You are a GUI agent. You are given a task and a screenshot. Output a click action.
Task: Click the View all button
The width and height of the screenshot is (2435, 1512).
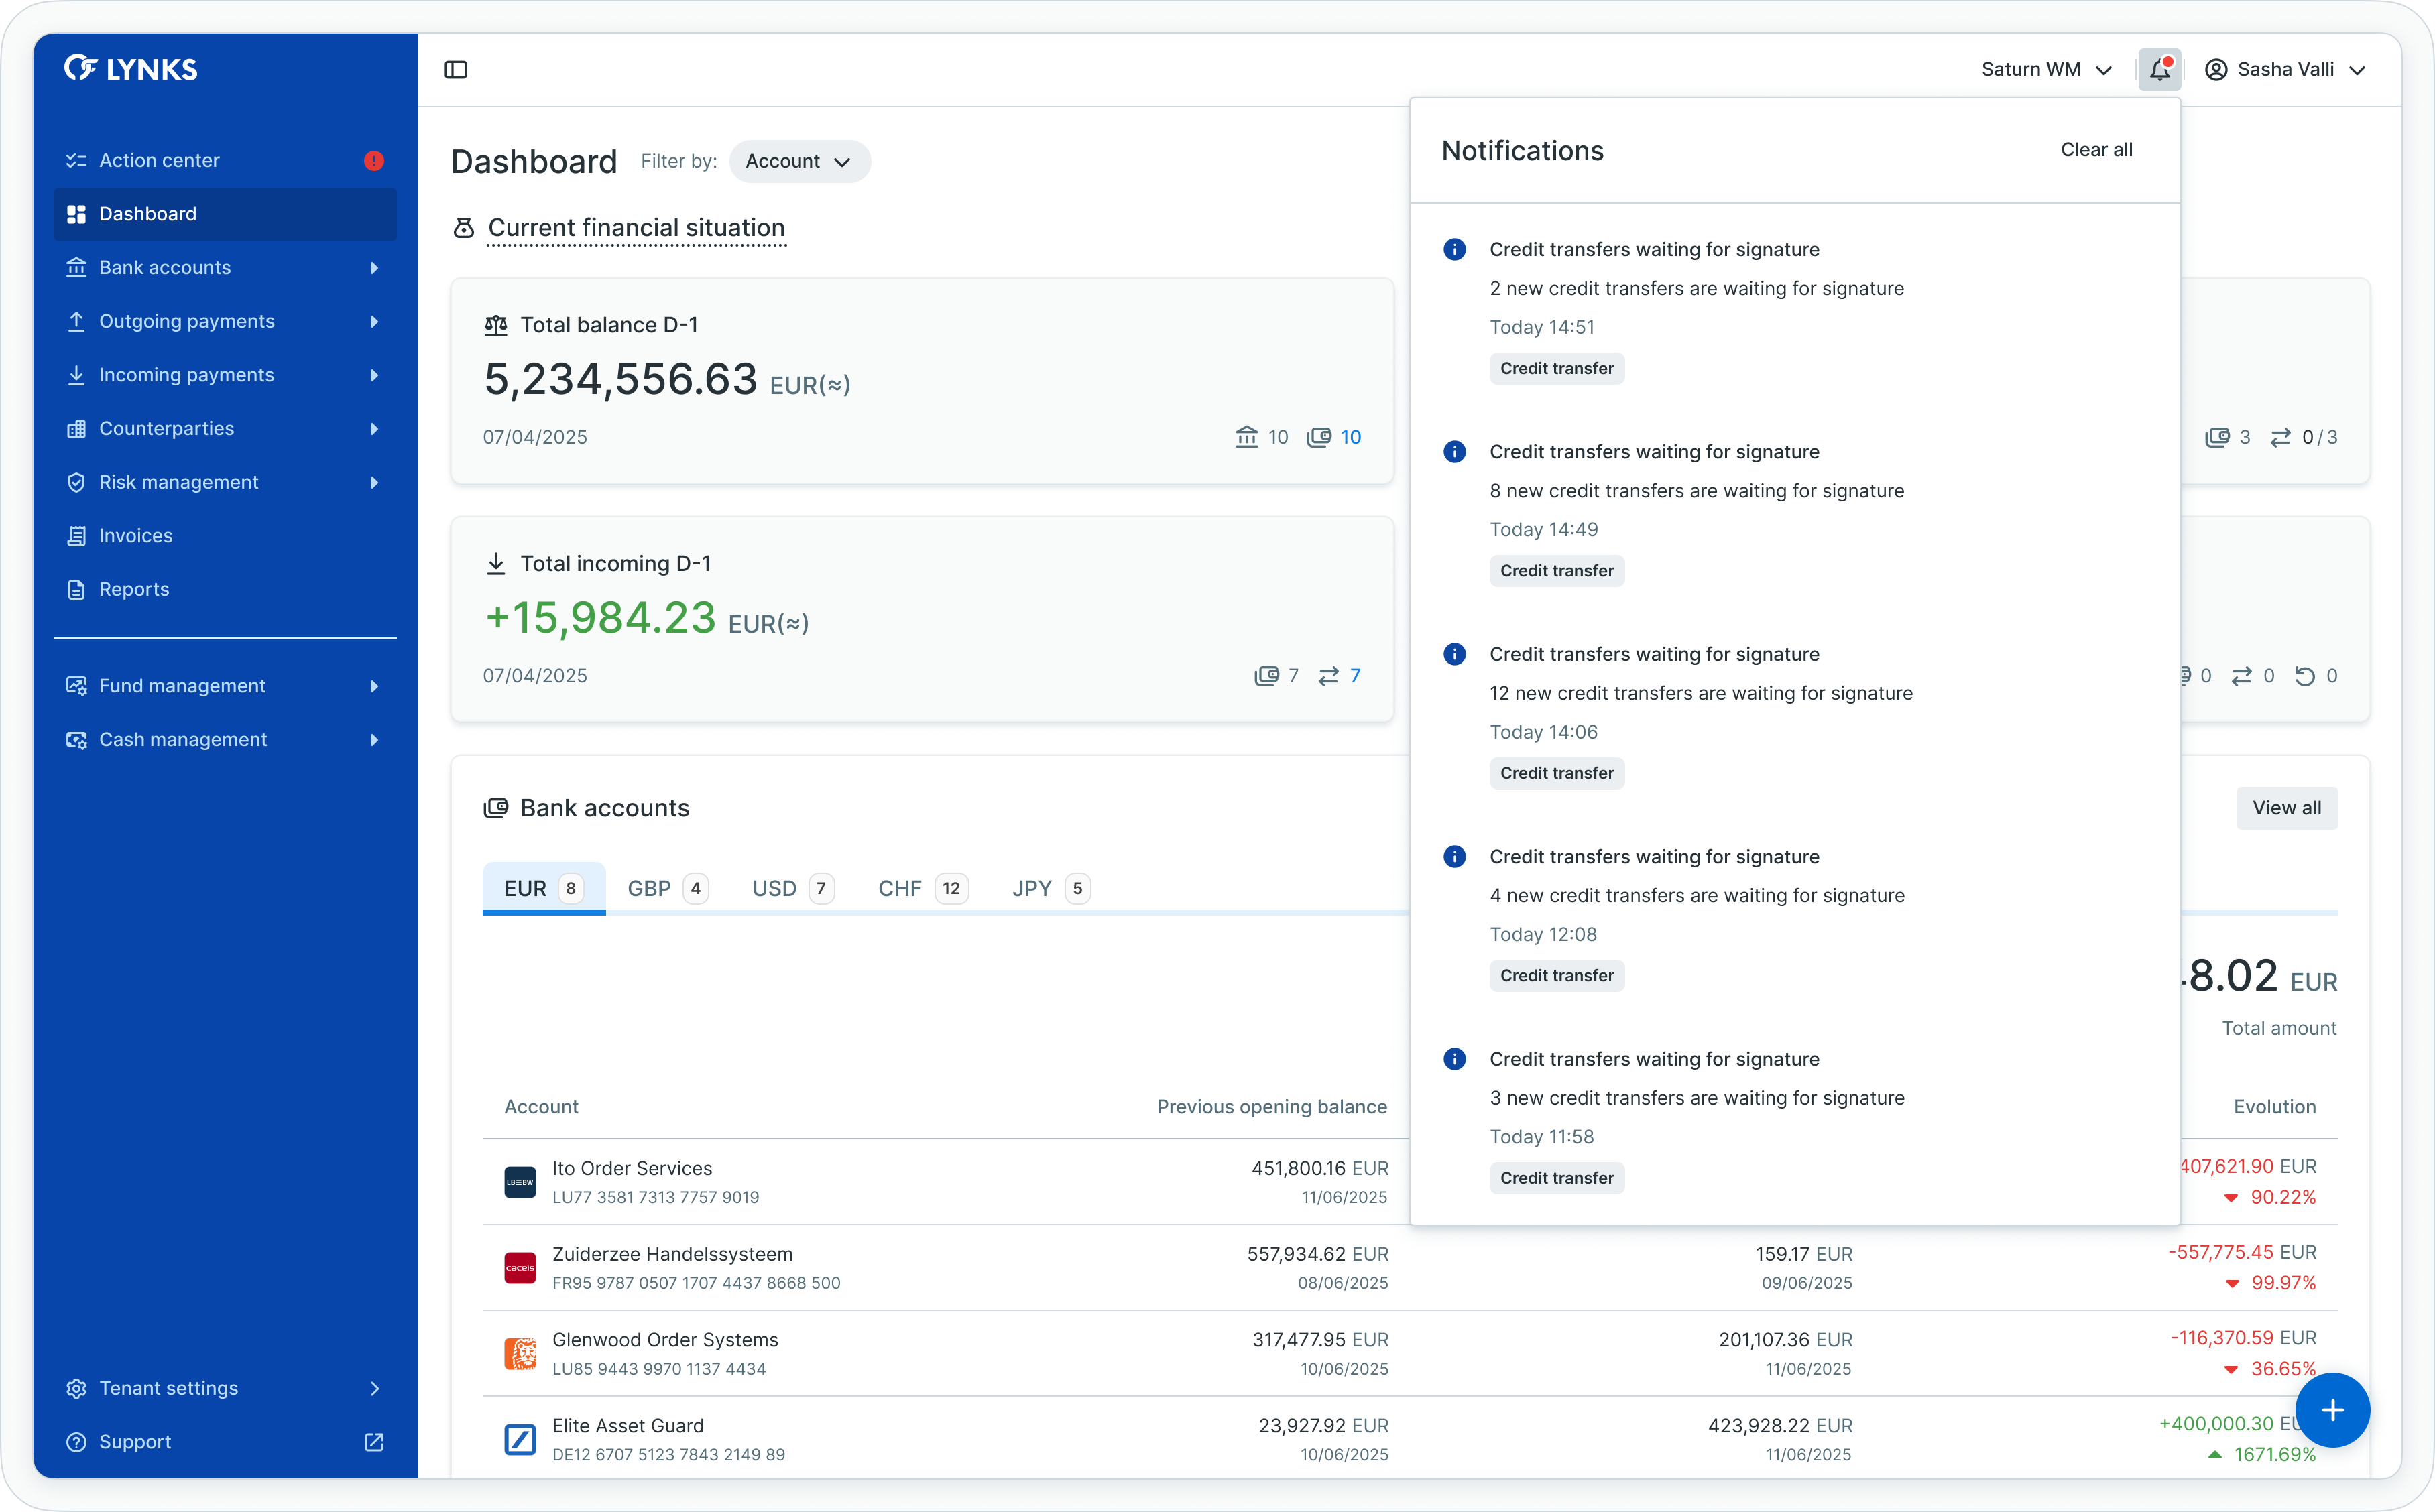(2286, 808)
